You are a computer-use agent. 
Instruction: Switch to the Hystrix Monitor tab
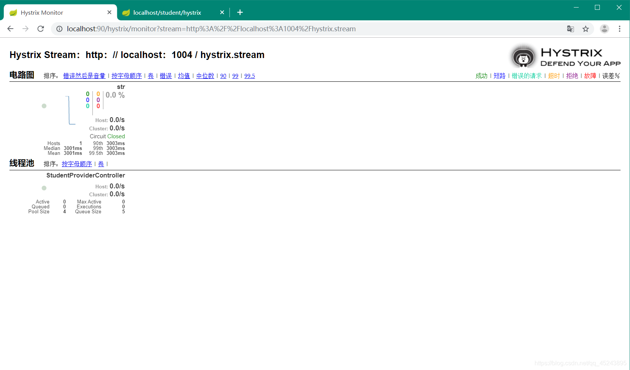coord(60,12)
